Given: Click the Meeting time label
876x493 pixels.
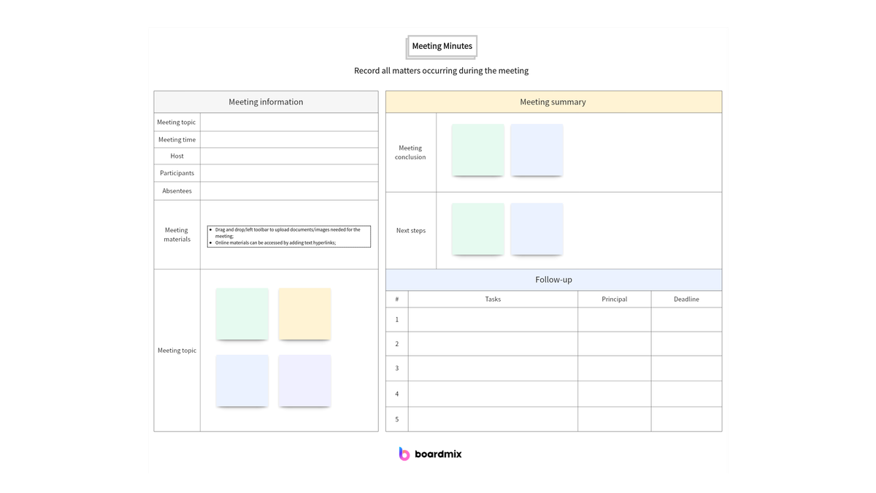Looking at the screenshot, I should tap(177, 140).
